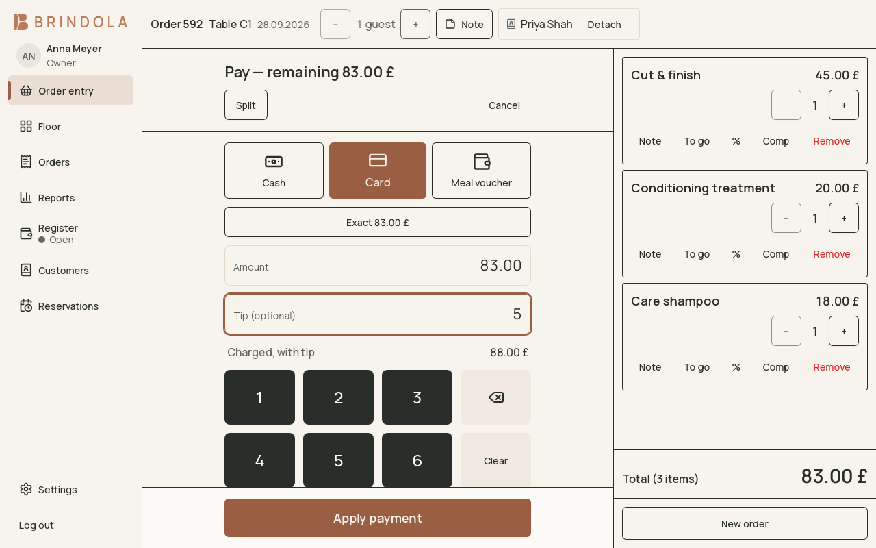Image resolution: width=876 pixels, height=548 pixels.
Task: Click the Brindola logo
Action: point(70,22)
